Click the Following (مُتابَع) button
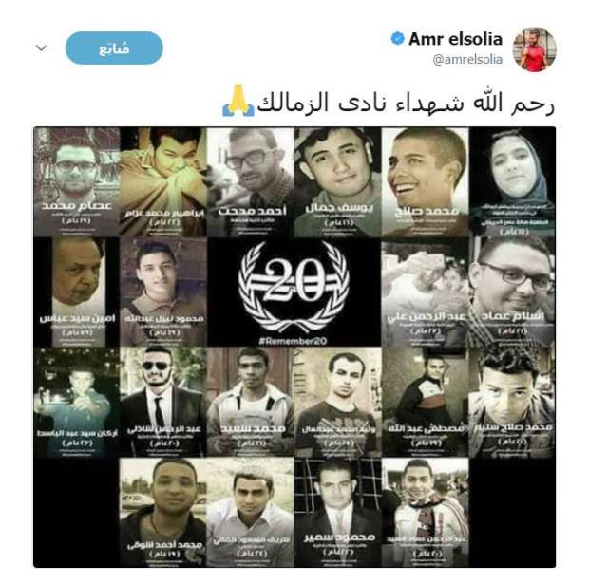This screenshot has height=584, width=589. point(114,48)
